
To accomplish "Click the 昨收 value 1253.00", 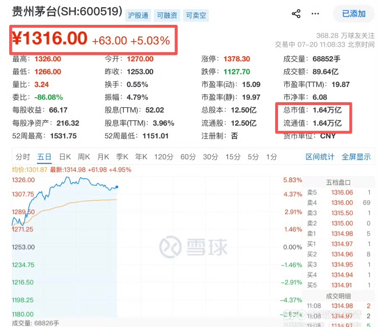I will tap(140, 72).
